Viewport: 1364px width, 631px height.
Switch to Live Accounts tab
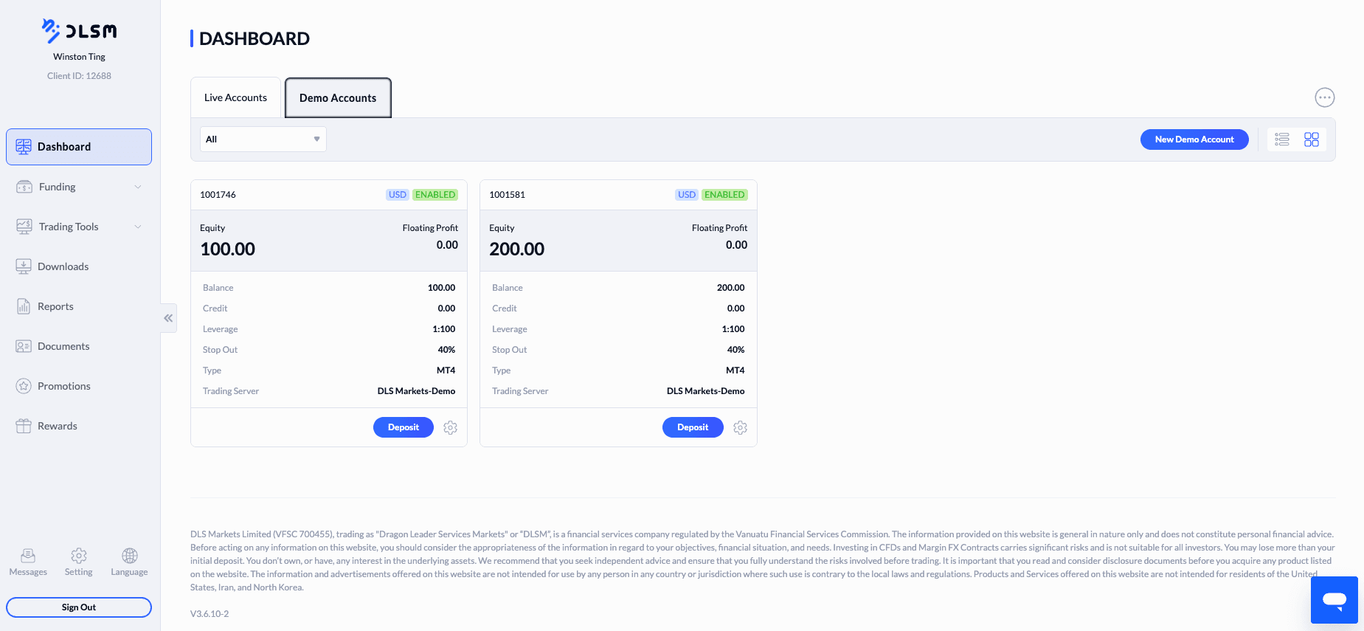235,97
